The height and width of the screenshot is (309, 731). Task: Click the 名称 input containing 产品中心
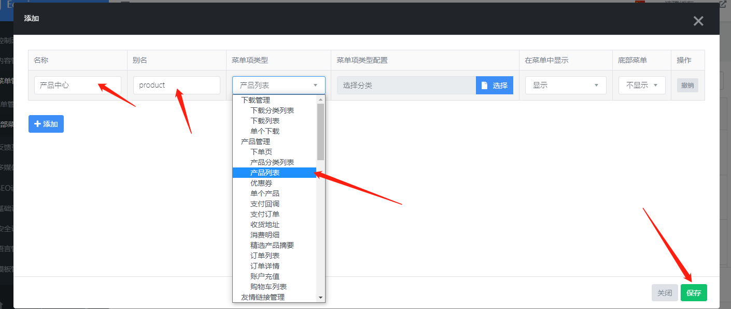coord(77,85)
